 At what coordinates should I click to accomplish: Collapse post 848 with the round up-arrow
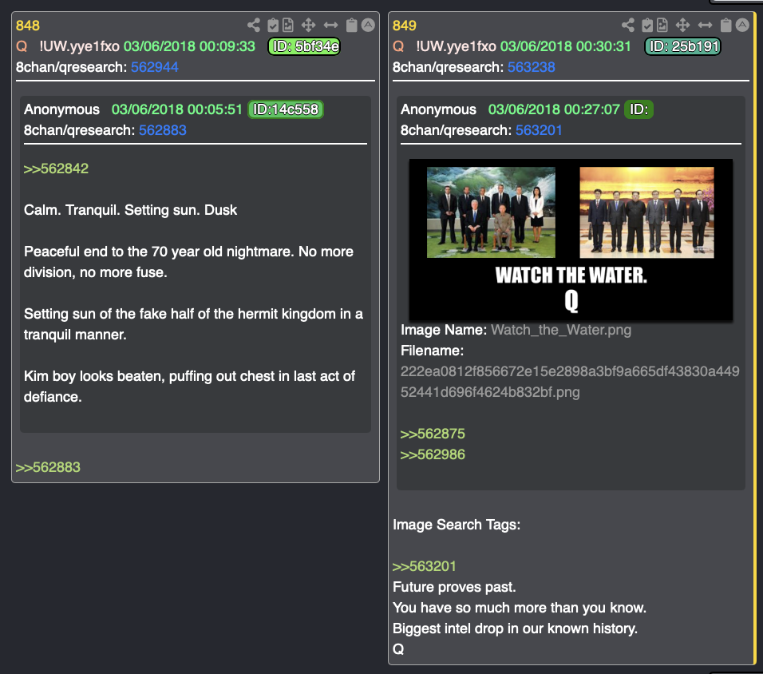click(369, 25)
